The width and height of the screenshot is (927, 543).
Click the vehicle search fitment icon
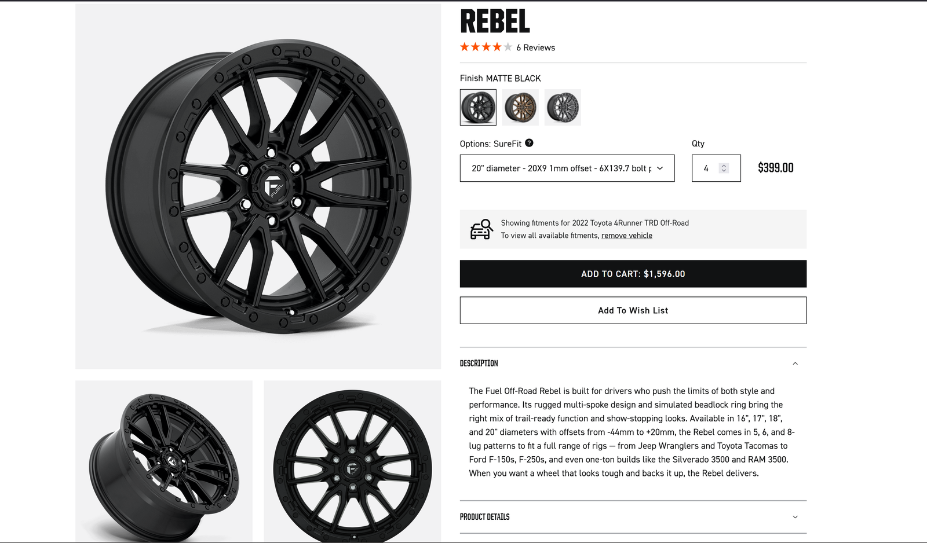click(481, 229)
